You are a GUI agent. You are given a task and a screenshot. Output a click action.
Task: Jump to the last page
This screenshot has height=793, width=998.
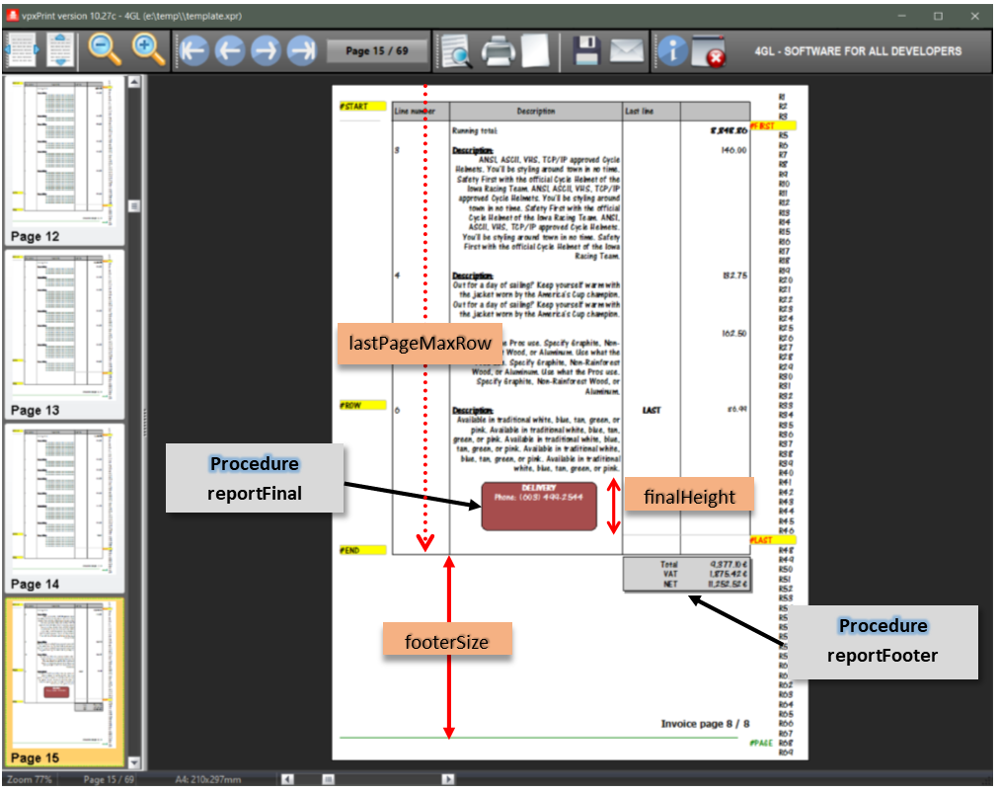coord(302,51)
